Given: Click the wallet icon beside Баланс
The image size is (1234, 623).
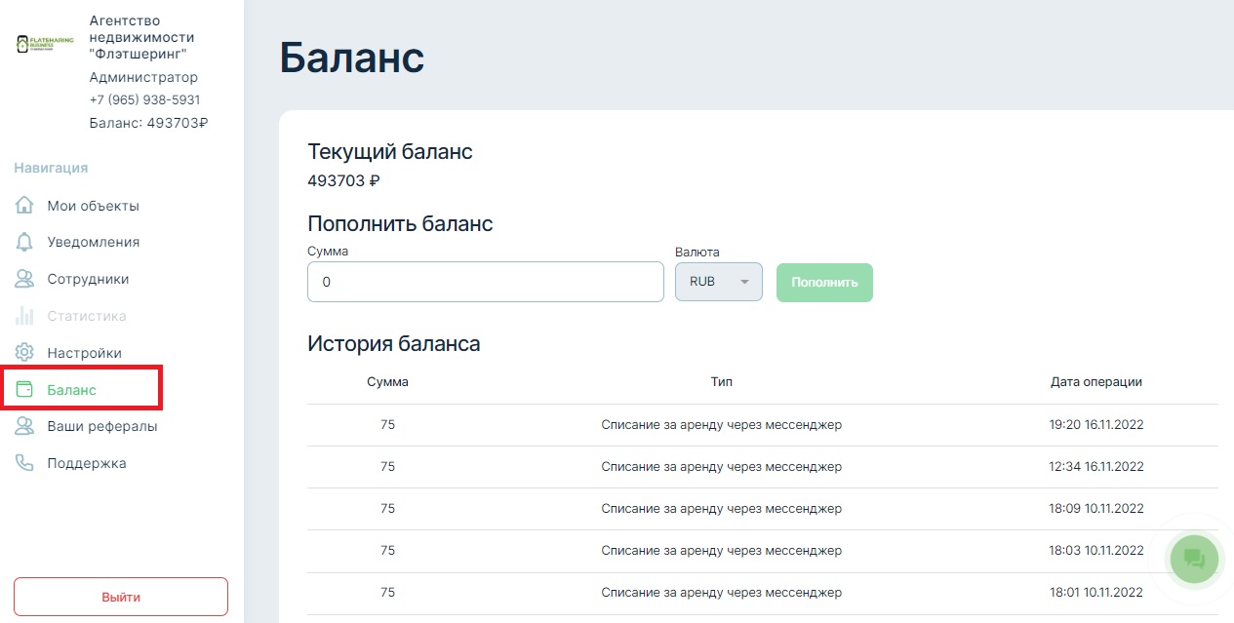Looking at the screenshot, I should tap(24, 390).
